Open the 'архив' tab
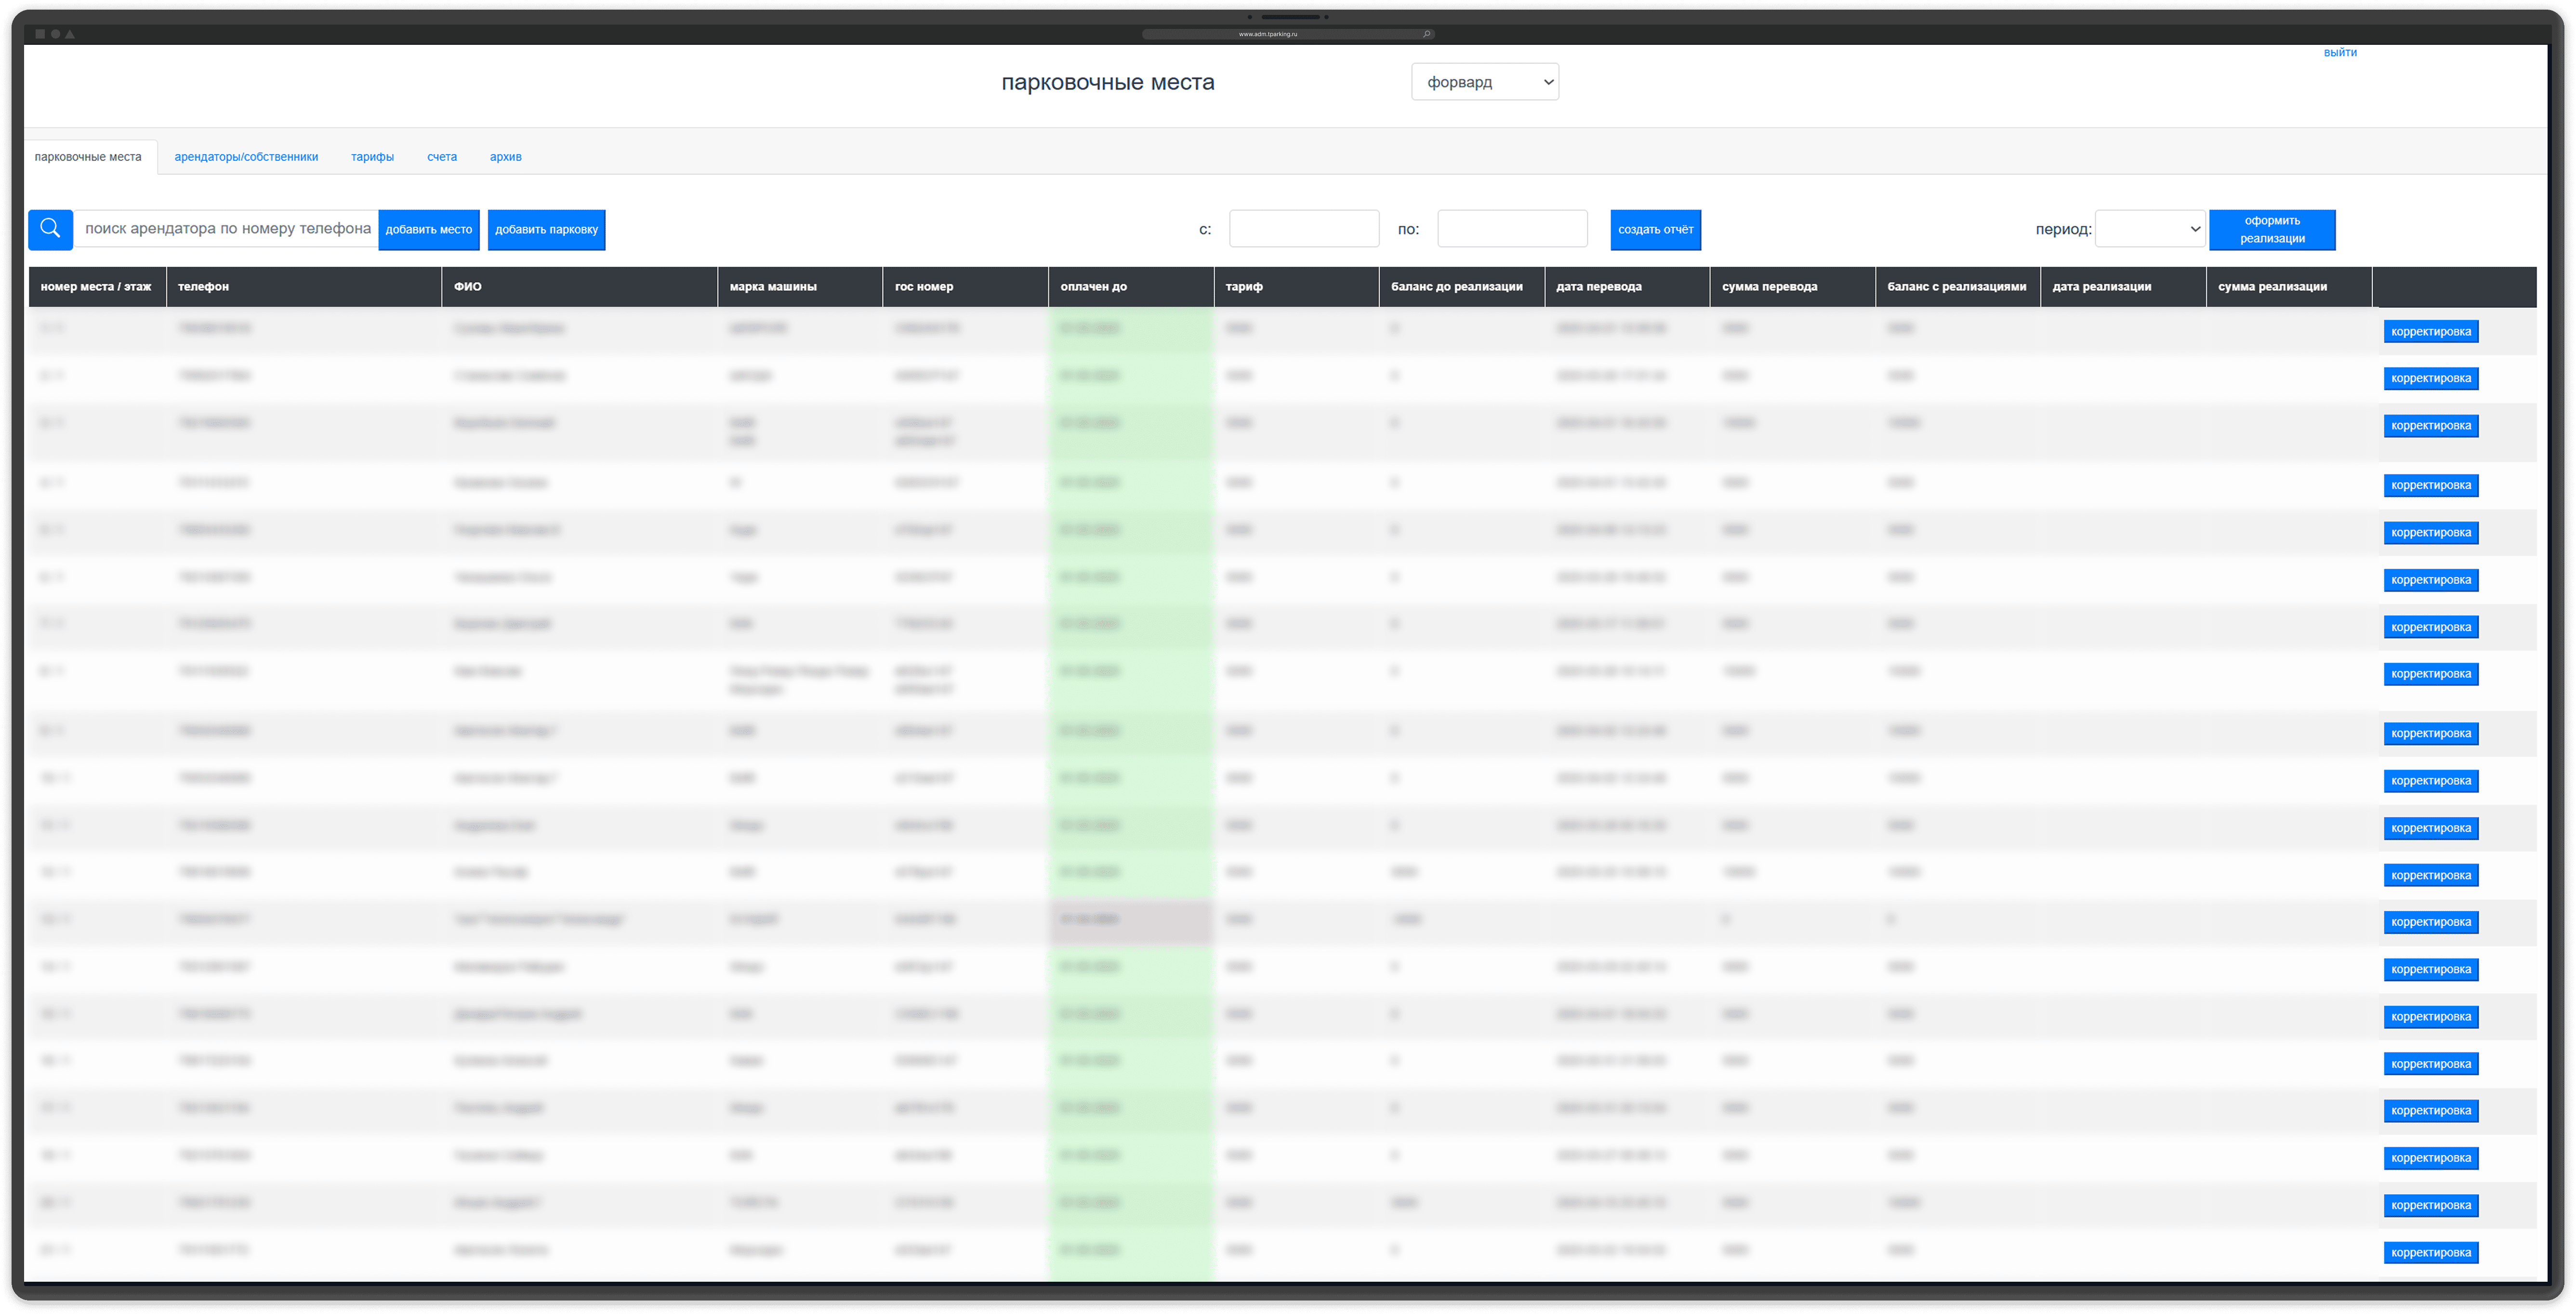 pos(505,157)
